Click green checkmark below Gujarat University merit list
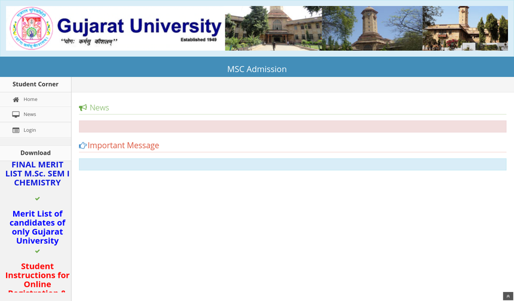Viewport: 514px width, 301px height. pyautogui.click(x=37, y=251)
